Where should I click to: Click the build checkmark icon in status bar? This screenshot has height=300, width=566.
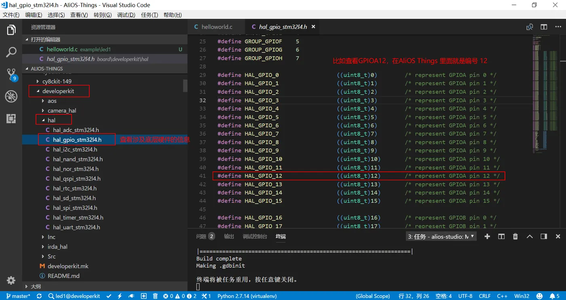point(109,296)
